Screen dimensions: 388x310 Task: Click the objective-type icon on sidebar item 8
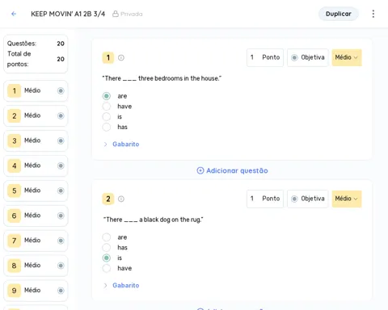pyautogui.click(x=61, y=266)
